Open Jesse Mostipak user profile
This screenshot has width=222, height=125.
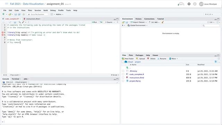click(x=208, y=4)
